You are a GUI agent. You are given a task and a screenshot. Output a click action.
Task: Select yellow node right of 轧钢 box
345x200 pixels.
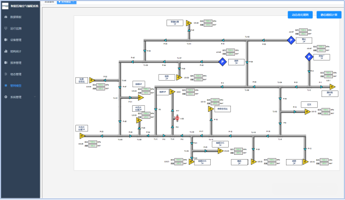coord(92,80)
